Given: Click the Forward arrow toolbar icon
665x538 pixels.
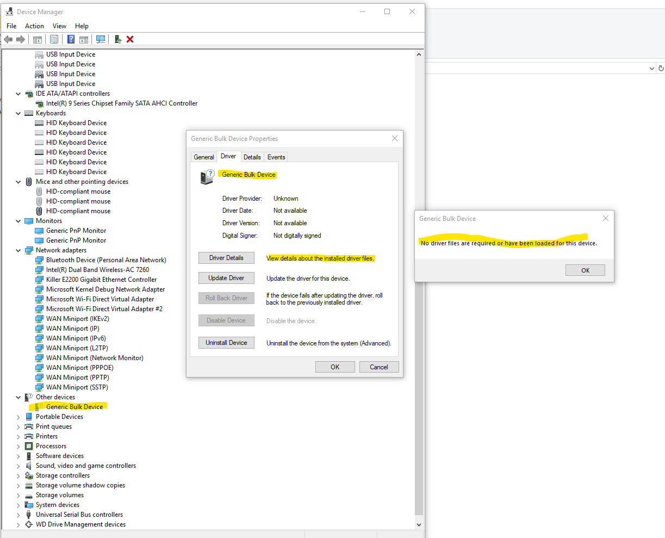Looking at the screenshot, I should pyautogui.click(x=21, y=39).
